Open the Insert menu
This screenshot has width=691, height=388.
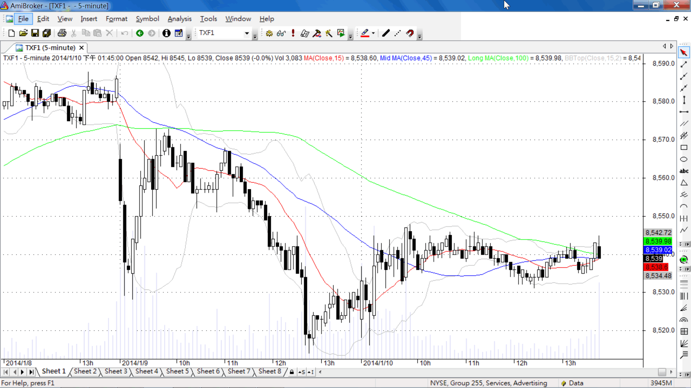[89, 19]
